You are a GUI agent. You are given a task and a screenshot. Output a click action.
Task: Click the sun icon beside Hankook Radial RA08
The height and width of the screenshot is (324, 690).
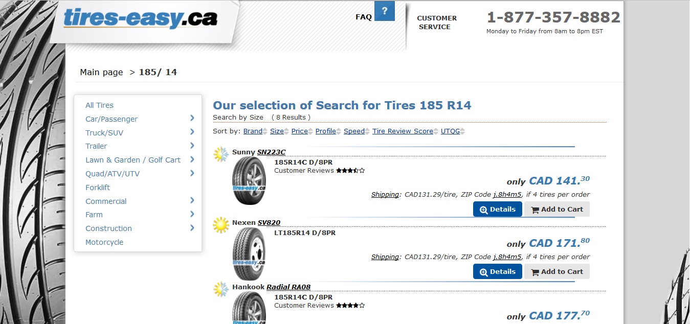(x=220, y=289)
